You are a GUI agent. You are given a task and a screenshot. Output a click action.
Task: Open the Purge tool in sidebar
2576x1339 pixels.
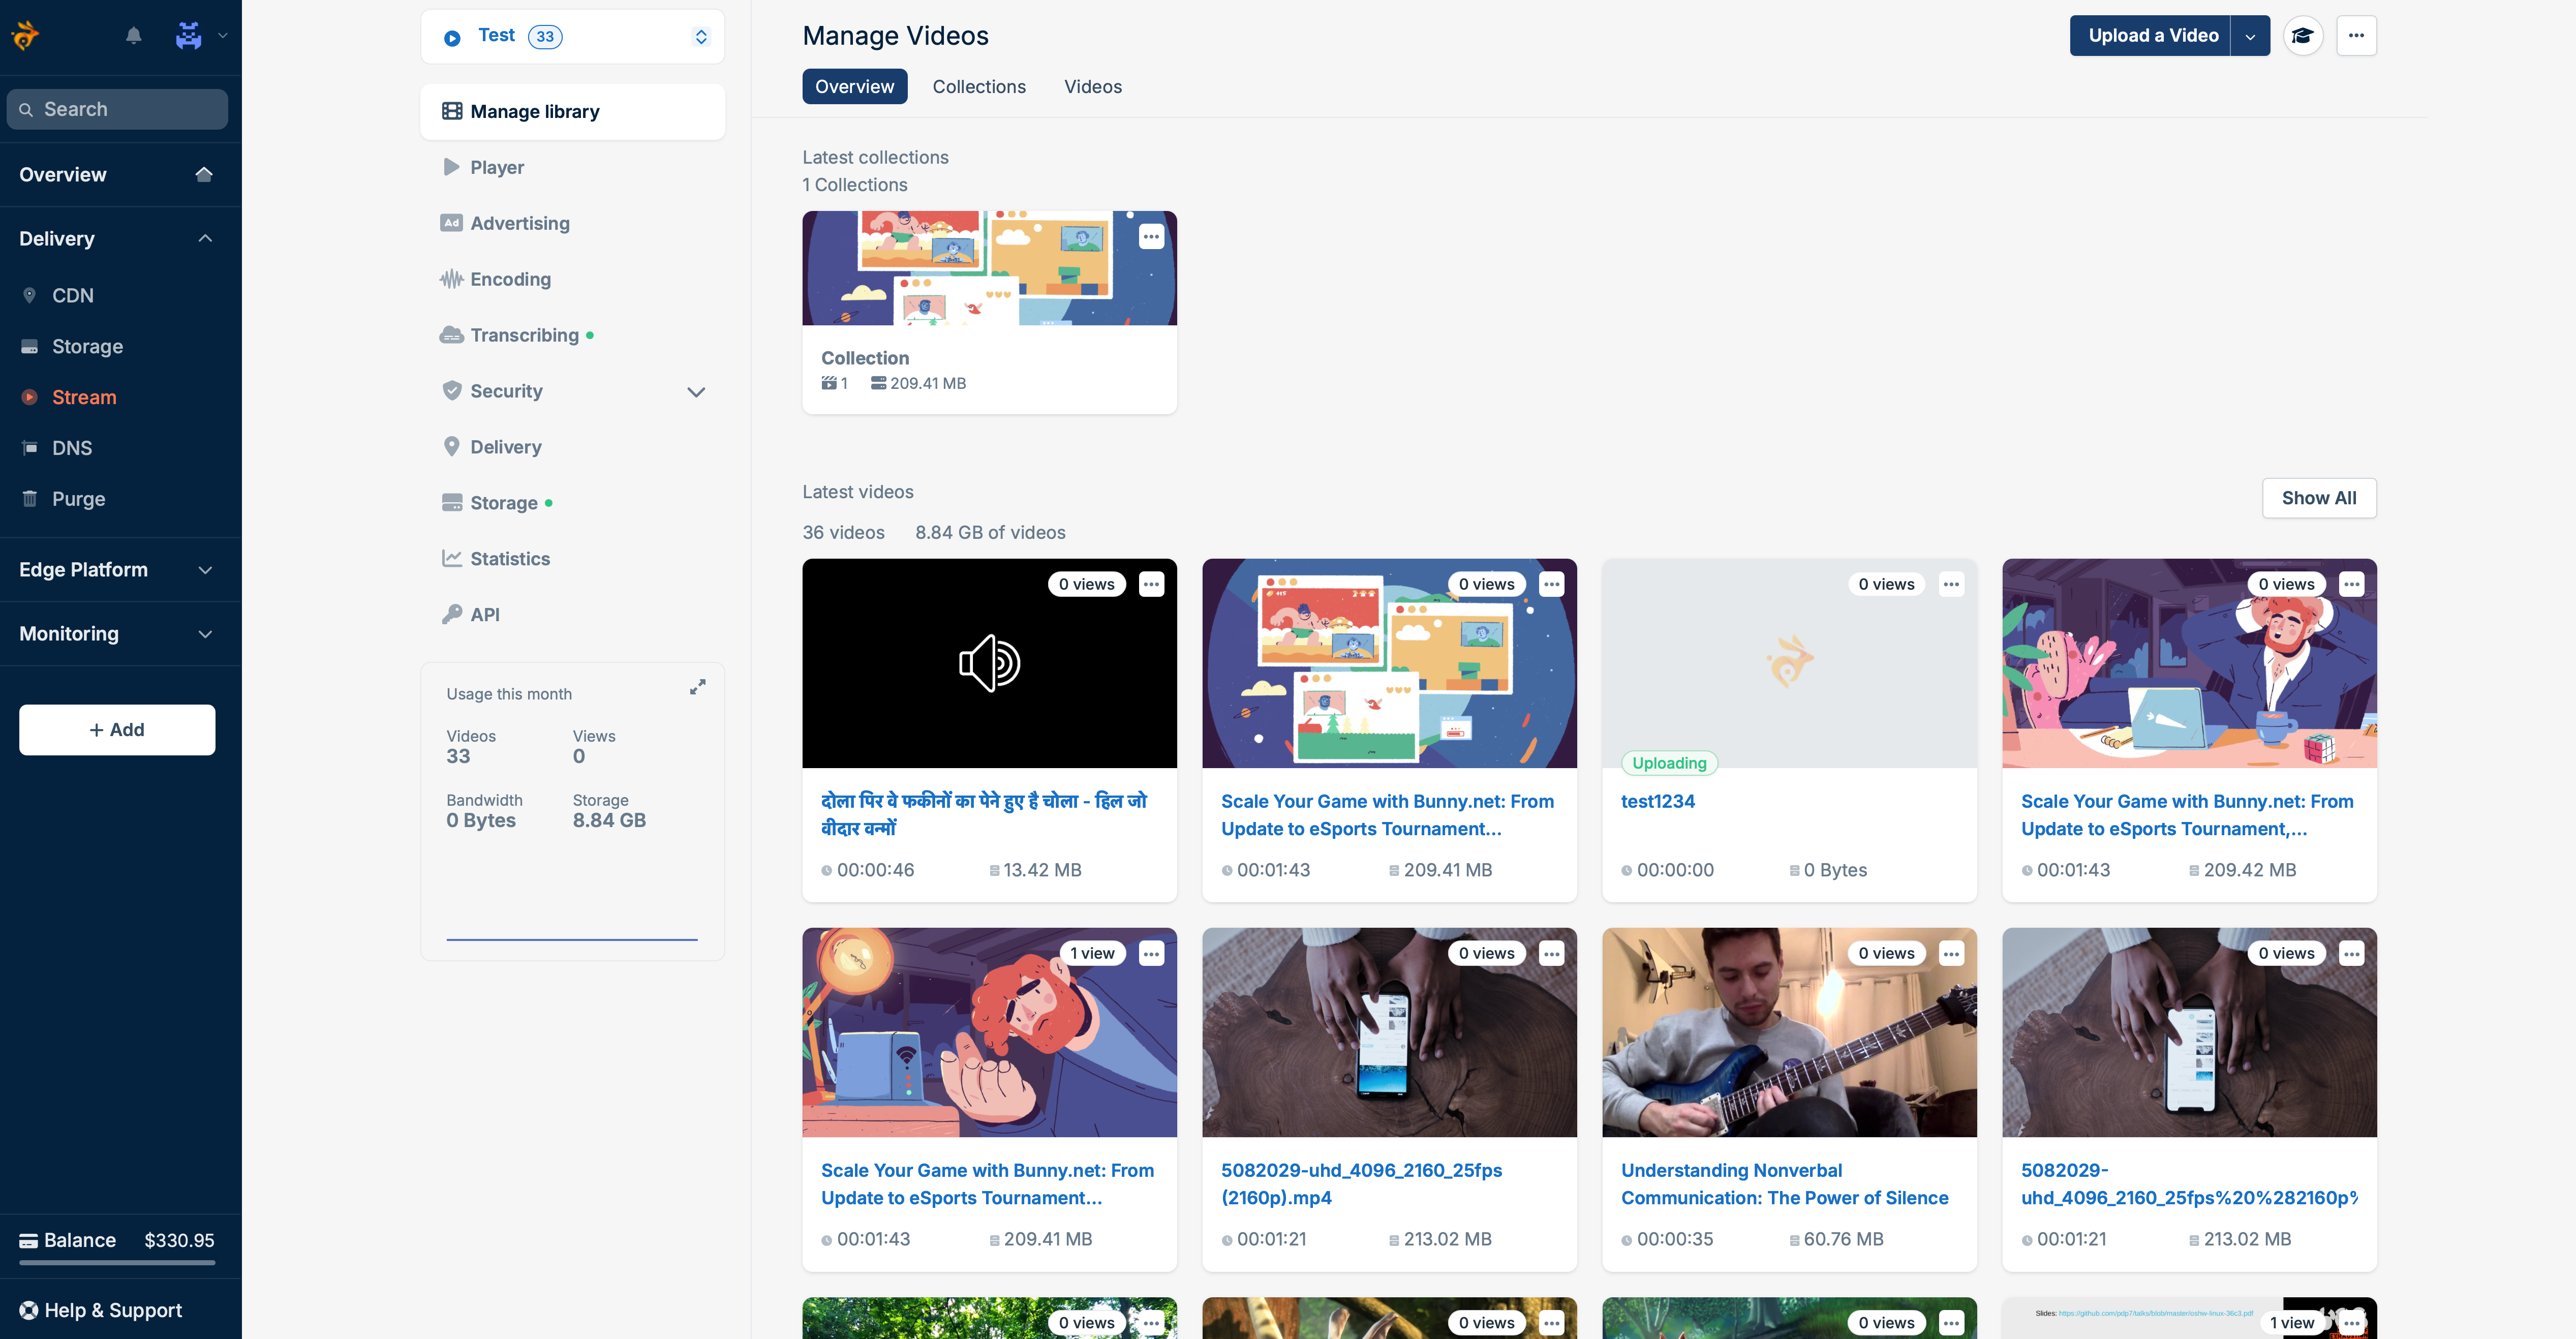77,498
